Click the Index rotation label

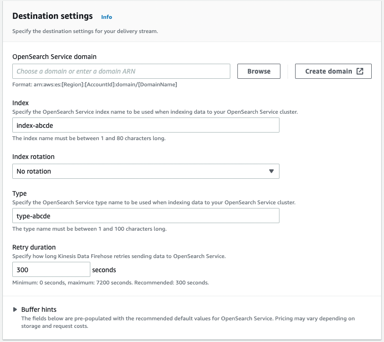(x=33, y=157)
